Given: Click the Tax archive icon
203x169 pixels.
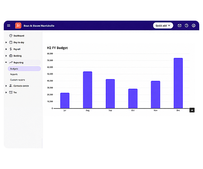Looking at the screenshot, I should [x=11, y=92].
